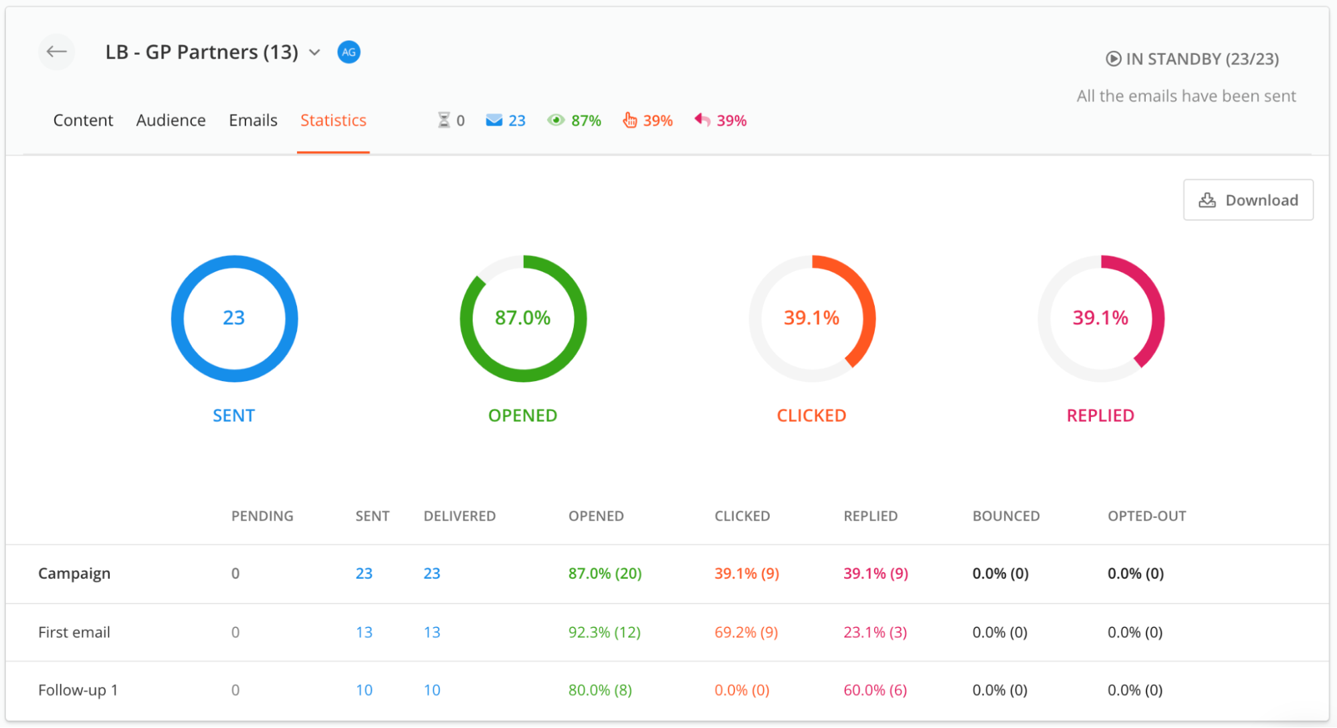Image resolution: width=1337 pixels, height=728 pixels.
Task: Click the download icon button
Action: pyautogui.click(x=1210, y=199)
